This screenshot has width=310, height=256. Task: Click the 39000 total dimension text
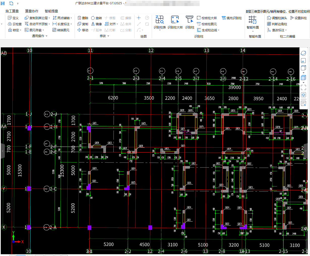[235, 87]
